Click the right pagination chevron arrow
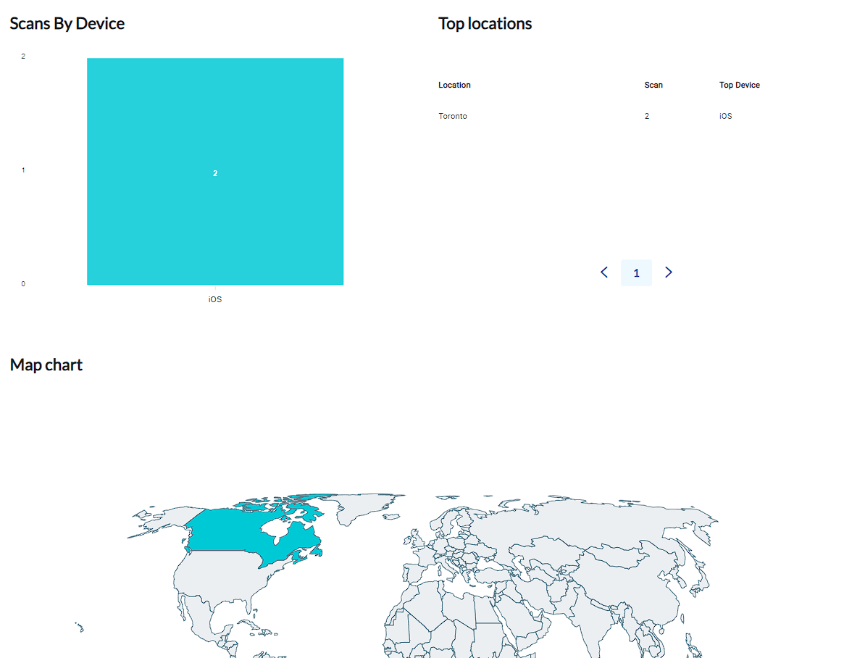 click(x=668, y=272)
